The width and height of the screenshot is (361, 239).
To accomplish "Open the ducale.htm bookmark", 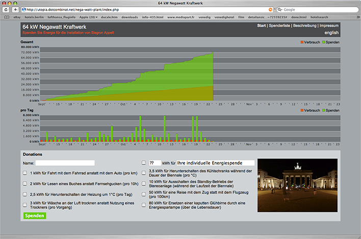I will 109,17.
